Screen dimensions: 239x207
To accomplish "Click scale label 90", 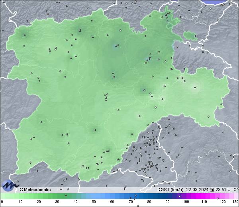I will click(x=167, y=202).
